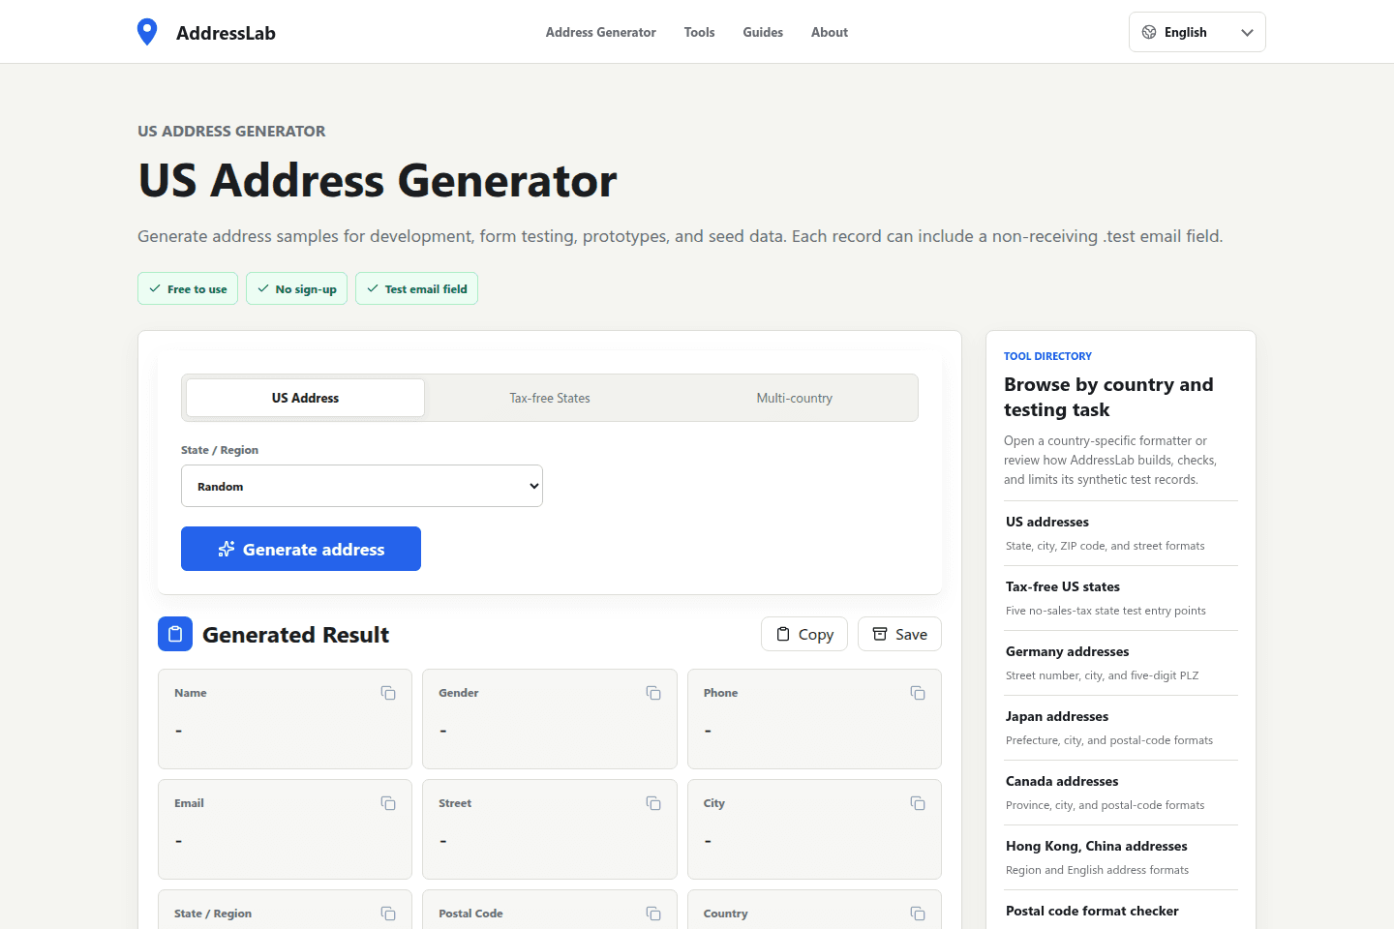Viewport: 1394px width, 929px height.
Task: Click the No sign-up badge
Action: (x=296, y=288)
